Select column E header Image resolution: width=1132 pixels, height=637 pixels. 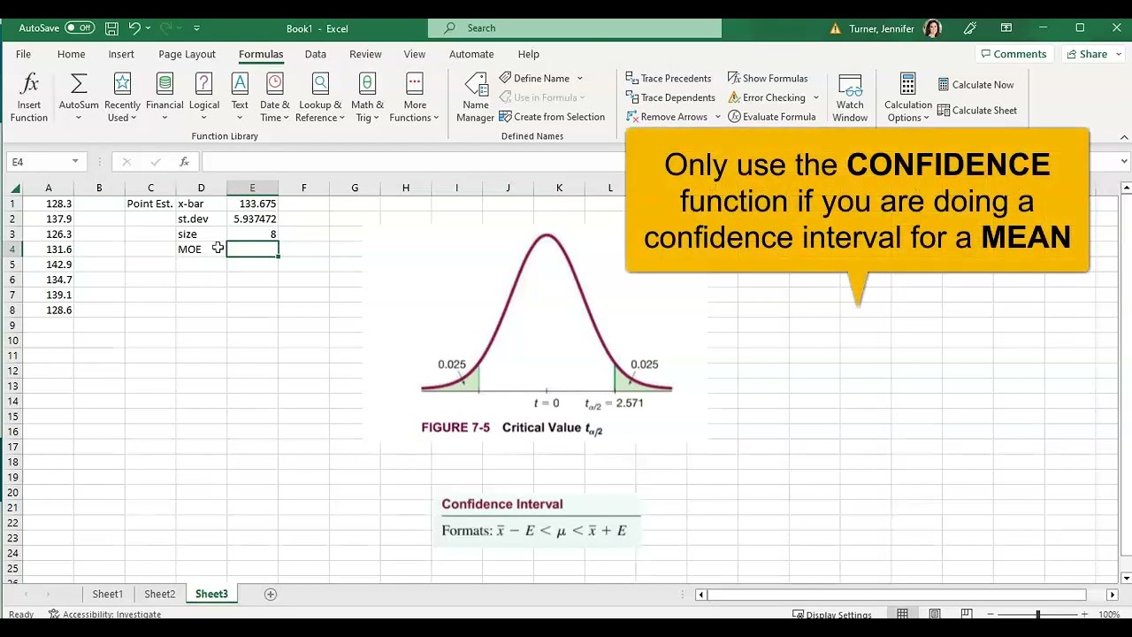click(x=252, y=188)
